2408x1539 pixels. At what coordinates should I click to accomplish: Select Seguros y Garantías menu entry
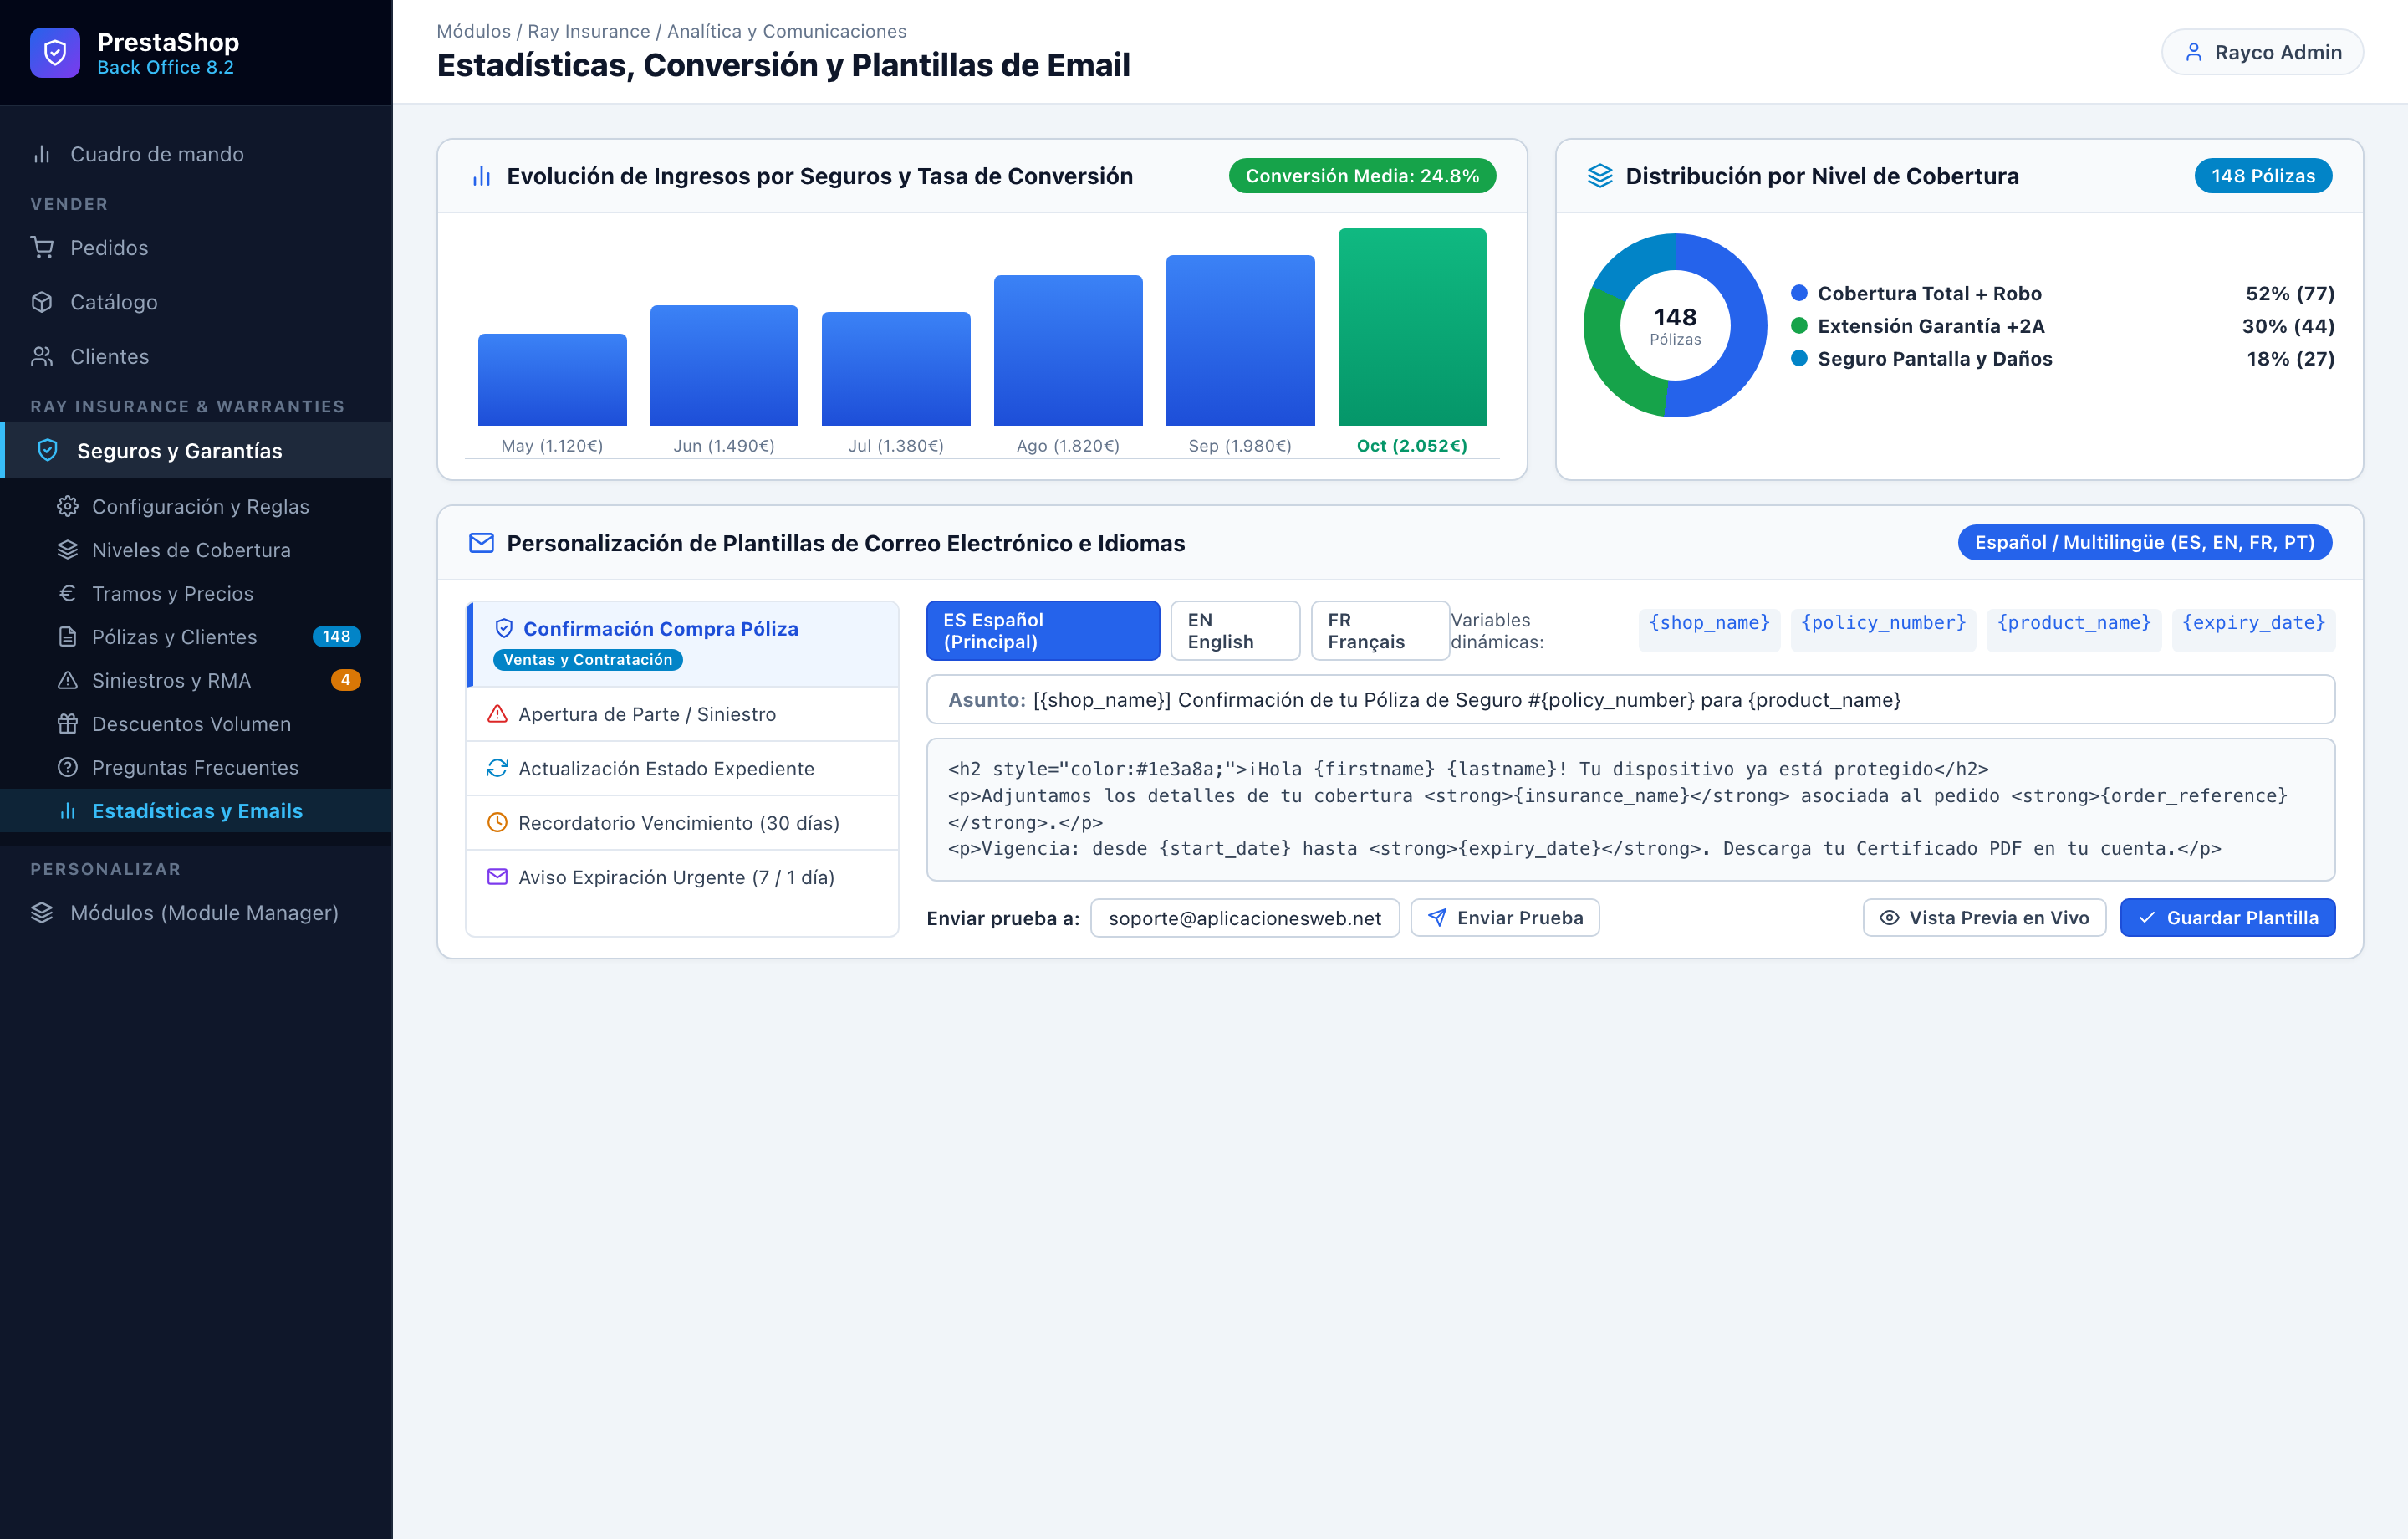(x=196, y=450)
